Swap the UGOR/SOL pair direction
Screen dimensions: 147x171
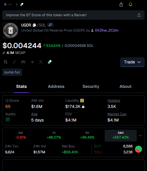coord(50,25)
